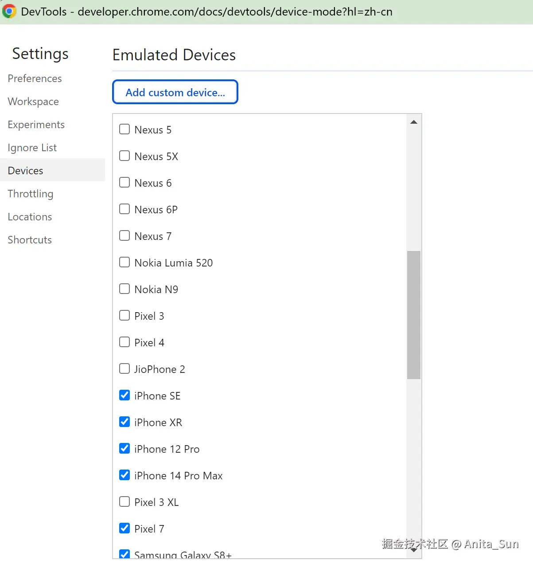The height and width of the screenshot is (564, 533).
Task: Click the device list scrollbar thumb
Action: [x=414, y=315]
